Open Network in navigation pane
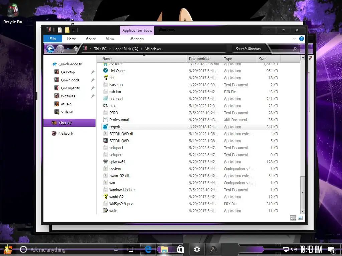342x256 pixels. 62,133
